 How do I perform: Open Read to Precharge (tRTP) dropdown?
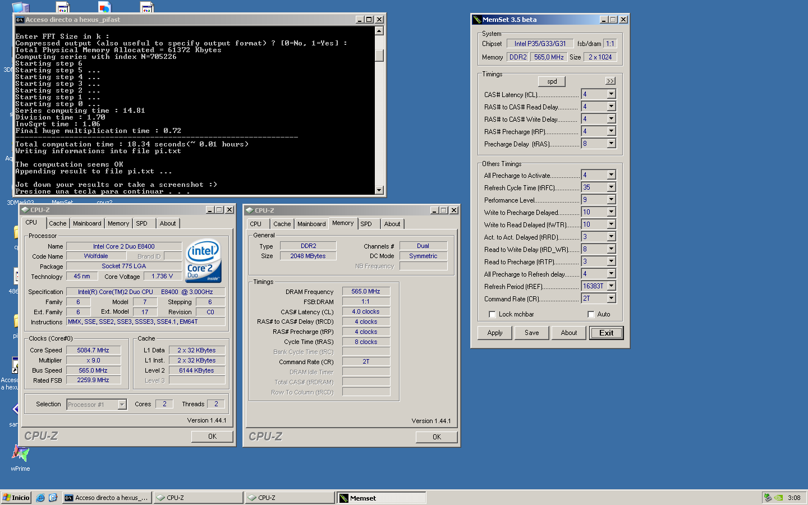[x=611, y=261]
